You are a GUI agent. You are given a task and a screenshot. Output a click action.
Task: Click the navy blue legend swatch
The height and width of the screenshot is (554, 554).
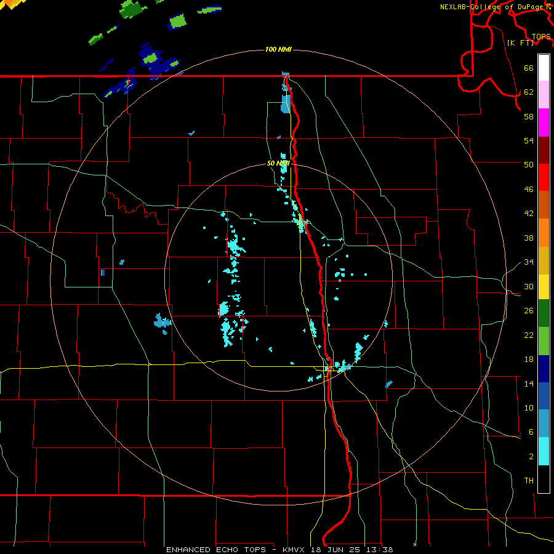[544, 369]
